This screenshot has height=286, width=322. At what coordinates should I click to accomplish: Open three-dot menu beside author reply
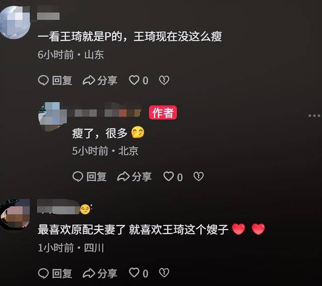[314, 116]
